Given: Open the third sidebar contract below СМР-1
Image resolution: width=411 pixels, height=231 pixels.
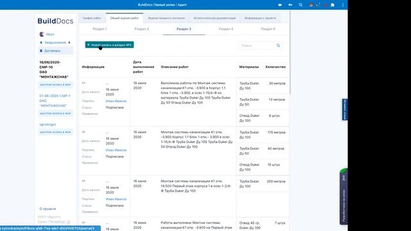Looking at the screenshot, I should click(48, 124).
